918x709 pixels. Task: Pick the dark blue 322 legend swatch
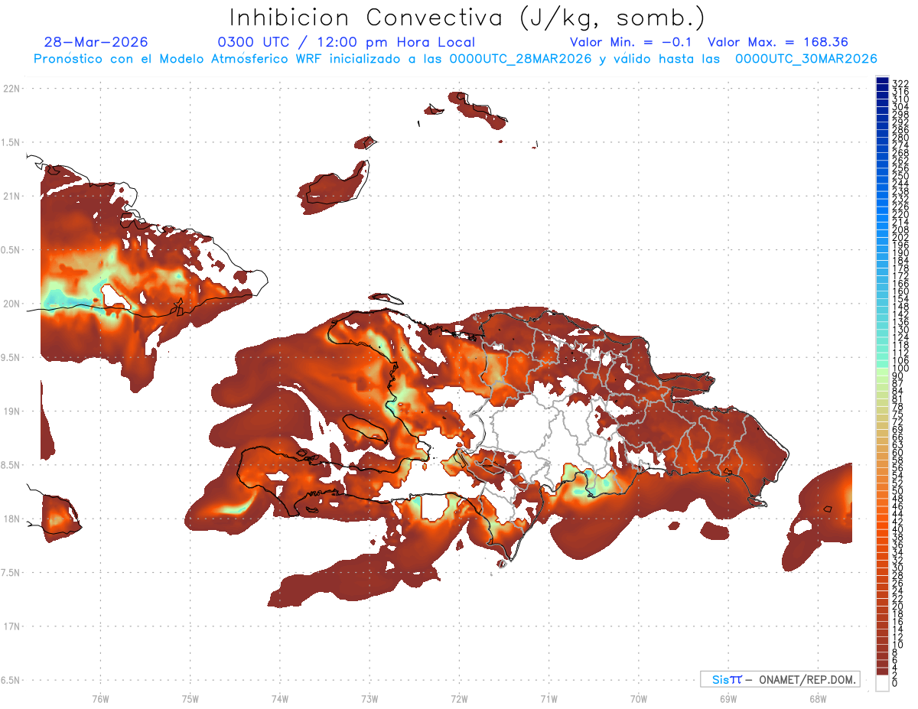coord(882,81)
